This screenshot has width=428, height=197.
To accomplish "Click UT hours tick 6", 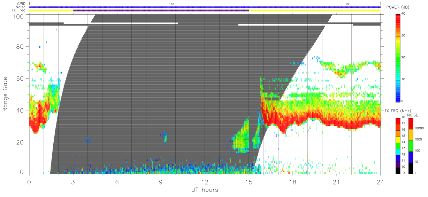I will (117, 182).
